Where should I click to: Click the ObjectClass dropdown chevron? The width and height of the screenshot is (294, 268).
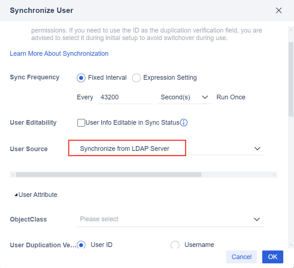click(257, 219)
